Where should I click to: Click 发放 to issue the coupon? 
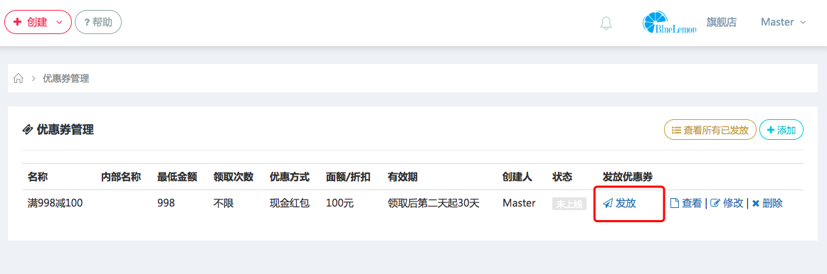tap(620, 203)
